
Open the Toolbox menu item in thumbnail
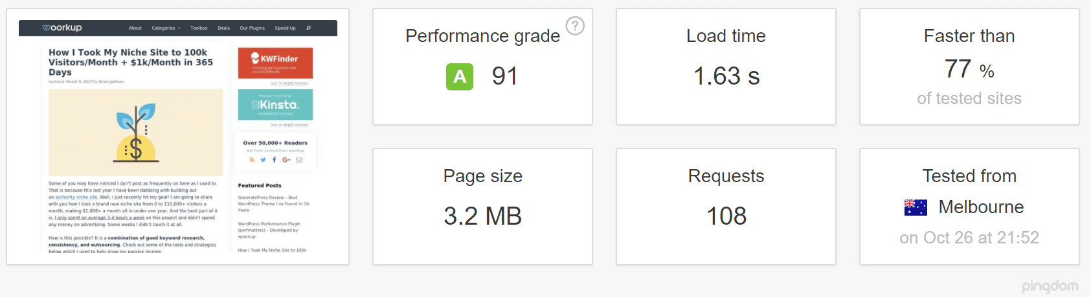(199, 28)
